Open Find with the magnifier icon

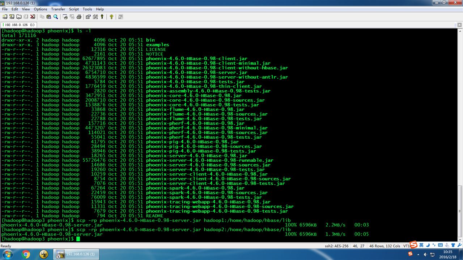[x=56, y=17]
